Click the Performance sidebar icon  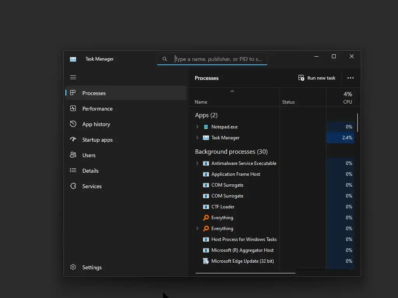click(x=73, y=109)
